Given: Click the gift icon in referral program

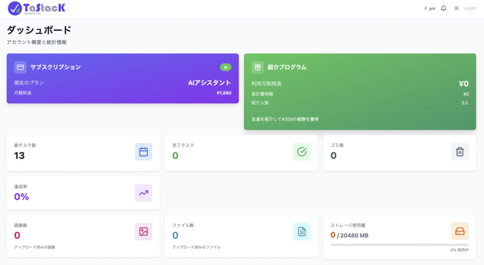Looking at the screenshot, I should [x=258, y=67].
